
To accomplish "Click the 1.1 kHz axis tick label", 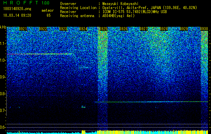I will point(3,44).
